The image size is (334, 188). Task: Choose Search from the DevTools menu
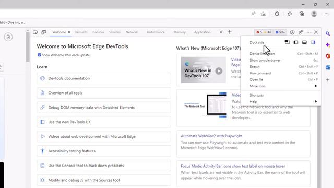pos(281,67)
